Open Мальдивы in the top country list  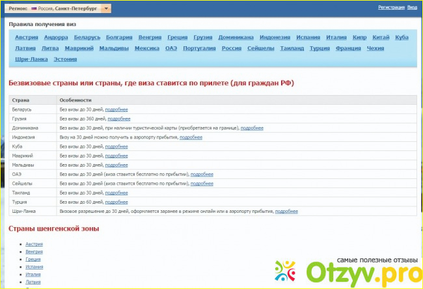tap(114, 48)
